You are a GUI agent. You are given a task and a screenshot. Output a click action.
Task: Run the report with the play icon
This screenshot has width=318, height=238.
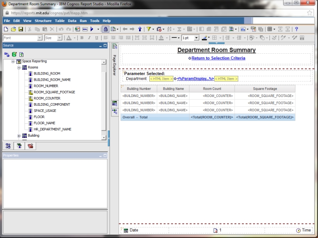click(x=91, y=29)
